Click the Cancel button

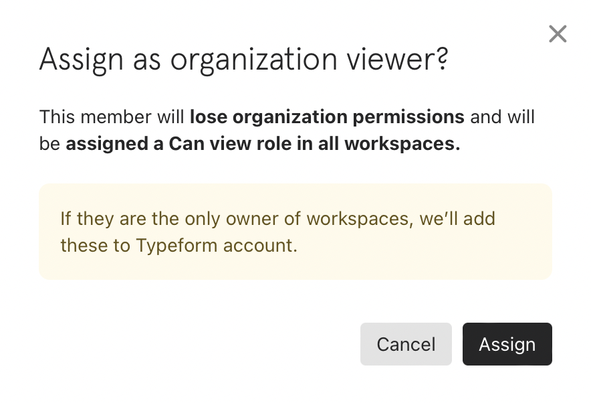click(406, 344)
